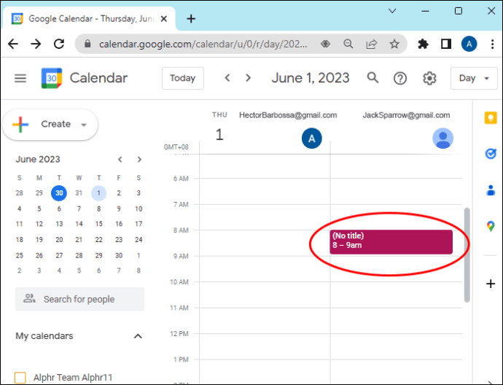Share this page icon in address bar
This screenshot has width=503, height=385.
371,44
